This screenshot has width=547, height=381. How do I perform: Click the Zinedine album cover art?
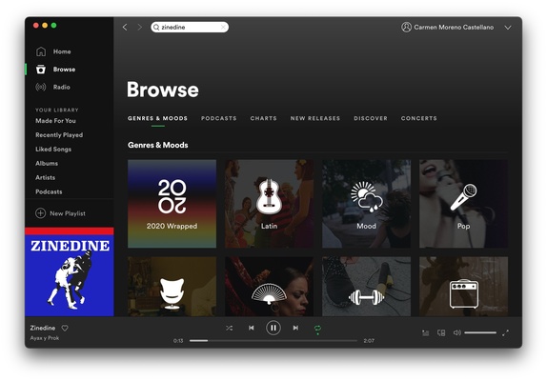[70, 271]
